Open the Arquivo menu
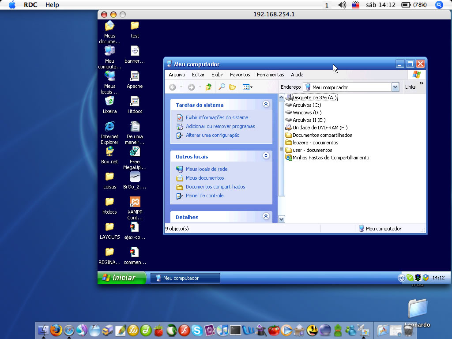Viewport: 452px width, 339px height. click(177, 75)
